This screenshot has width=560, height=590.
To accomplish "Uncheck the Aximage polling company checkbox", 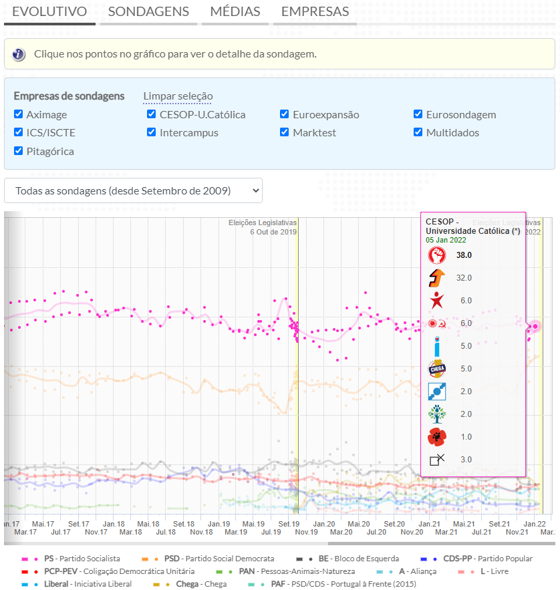I will click(19, 114).
